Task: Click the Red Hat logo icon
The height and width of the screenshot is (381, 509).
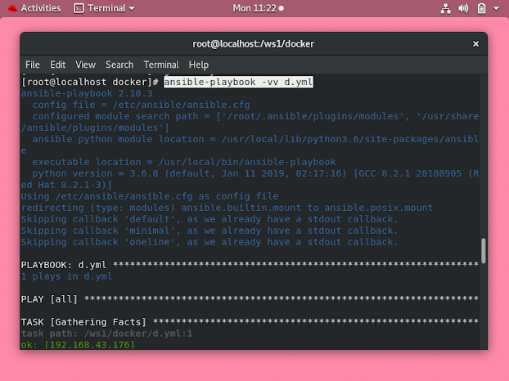Action: click(12, 8)
